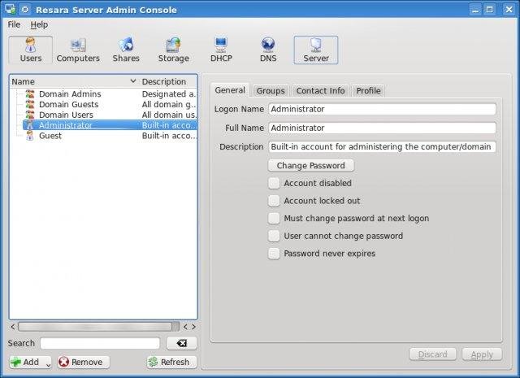Click the Domain Guests group icon

pos(30,104)
